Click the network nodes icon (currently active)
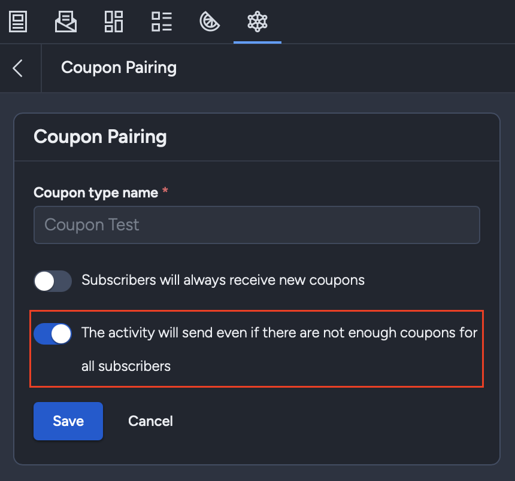Screen dimensions: 515x481 point(257,22)
